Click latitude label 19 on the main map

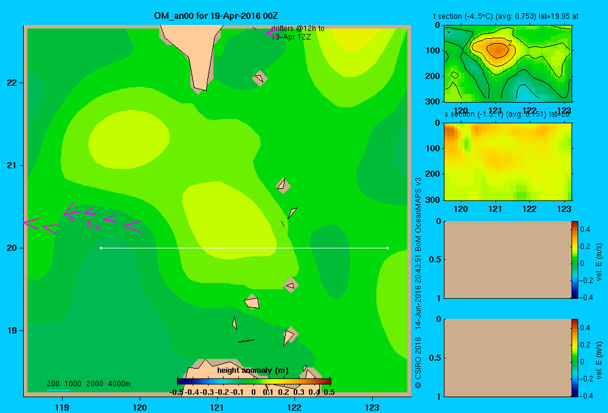coord(12,330)
